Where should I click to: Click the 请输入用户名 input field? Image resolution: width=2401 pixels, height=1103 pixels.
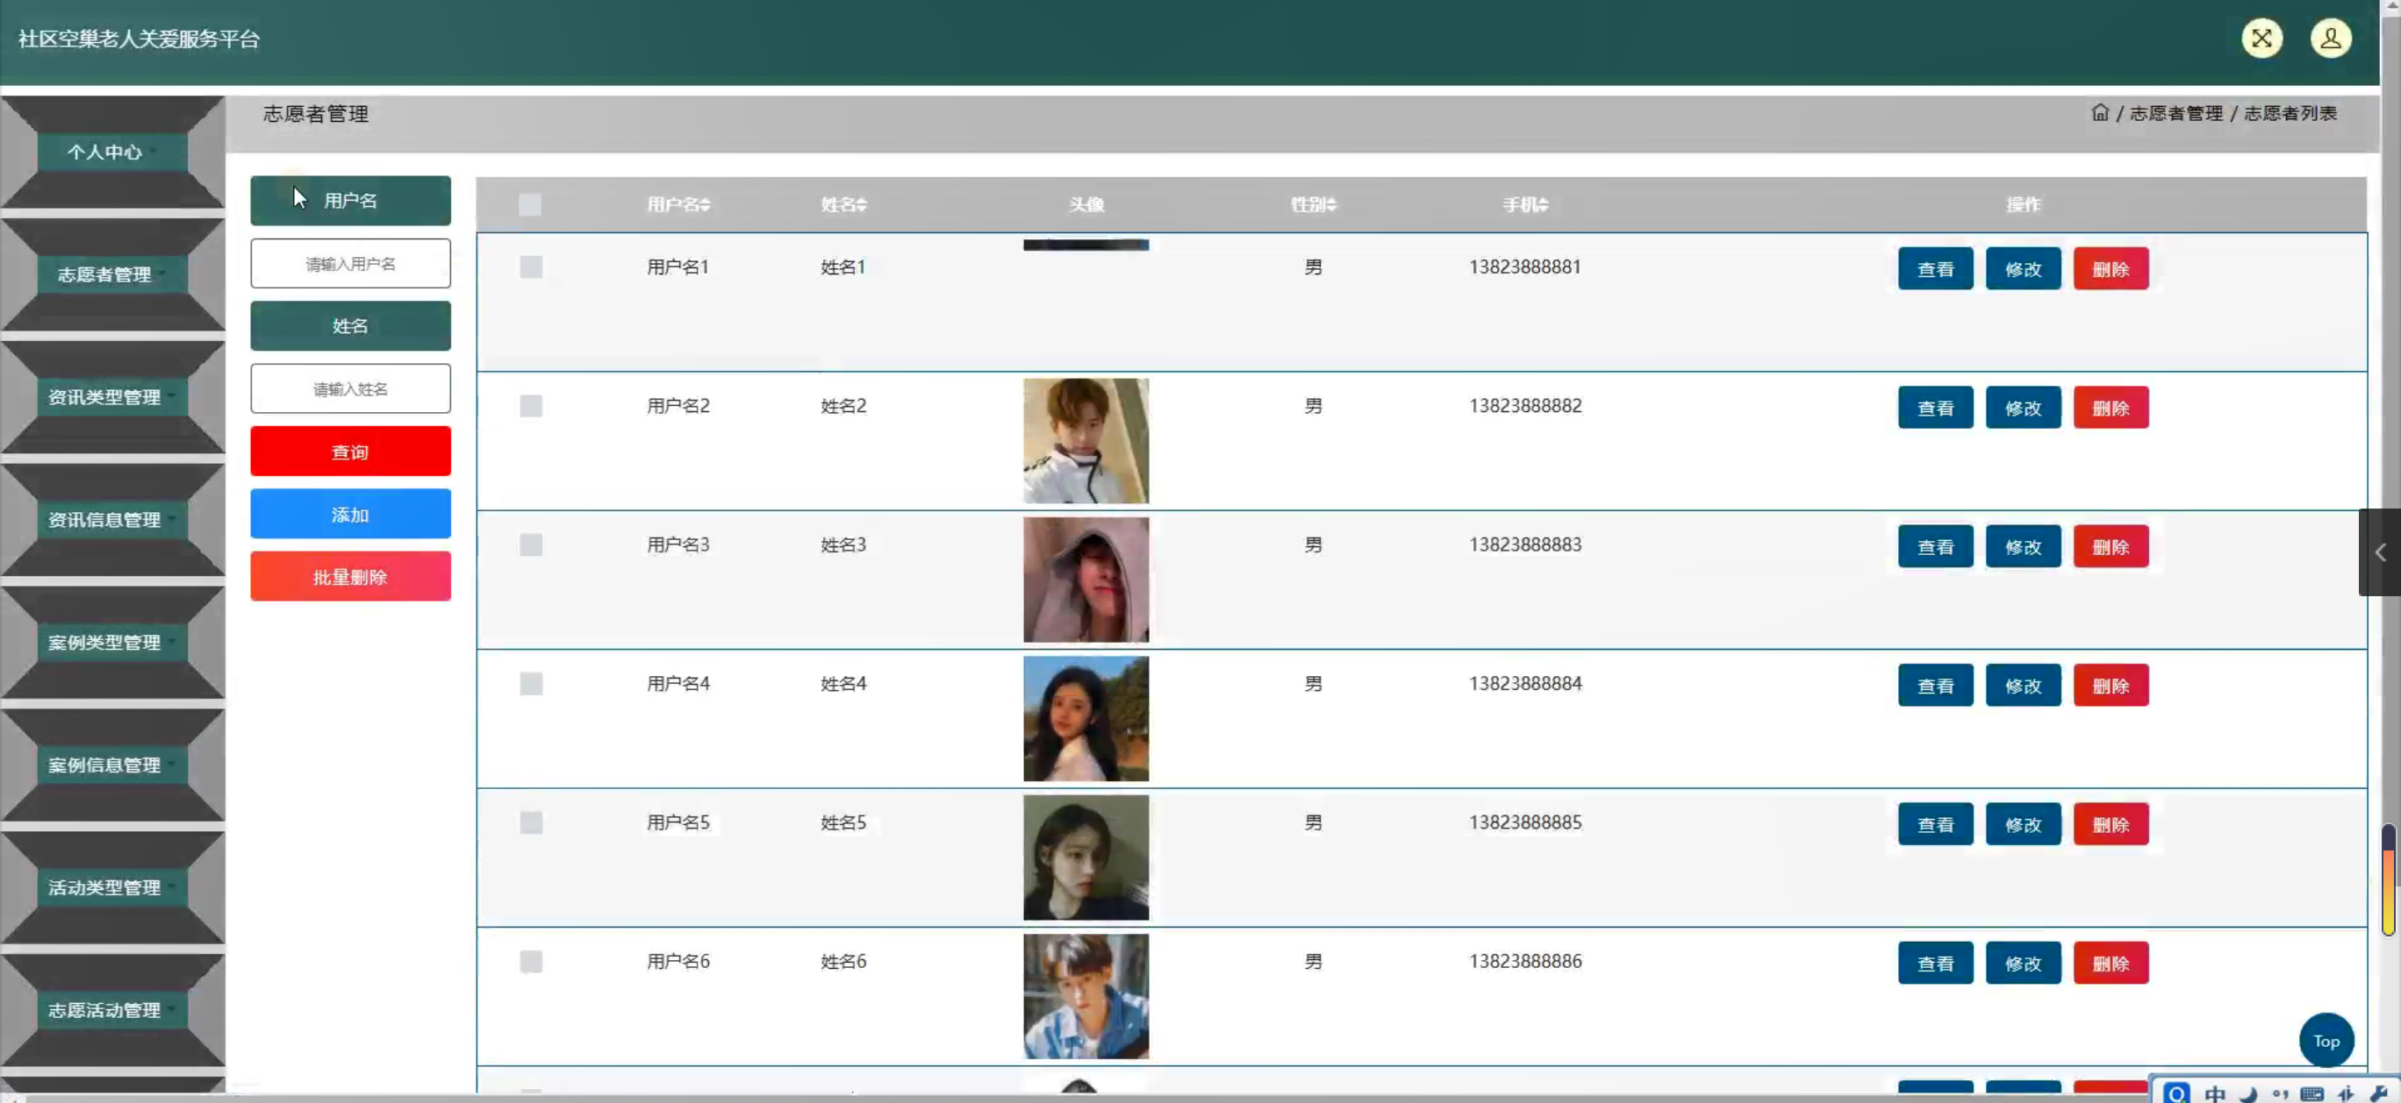[350, 264]
